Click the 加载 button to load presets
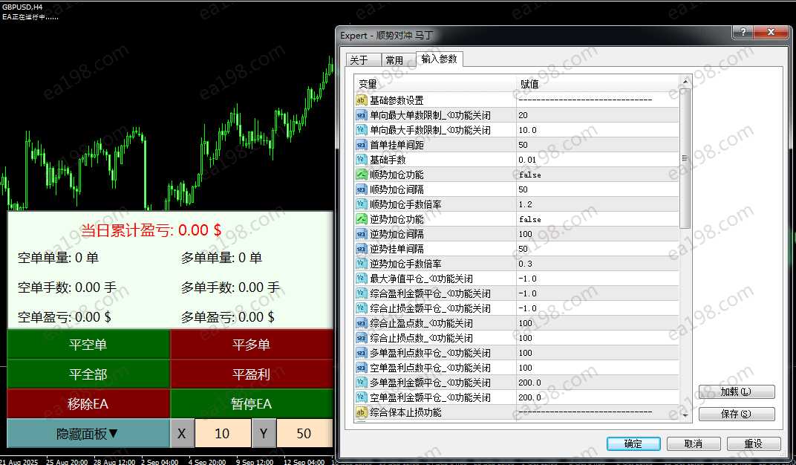 point(736,391)
